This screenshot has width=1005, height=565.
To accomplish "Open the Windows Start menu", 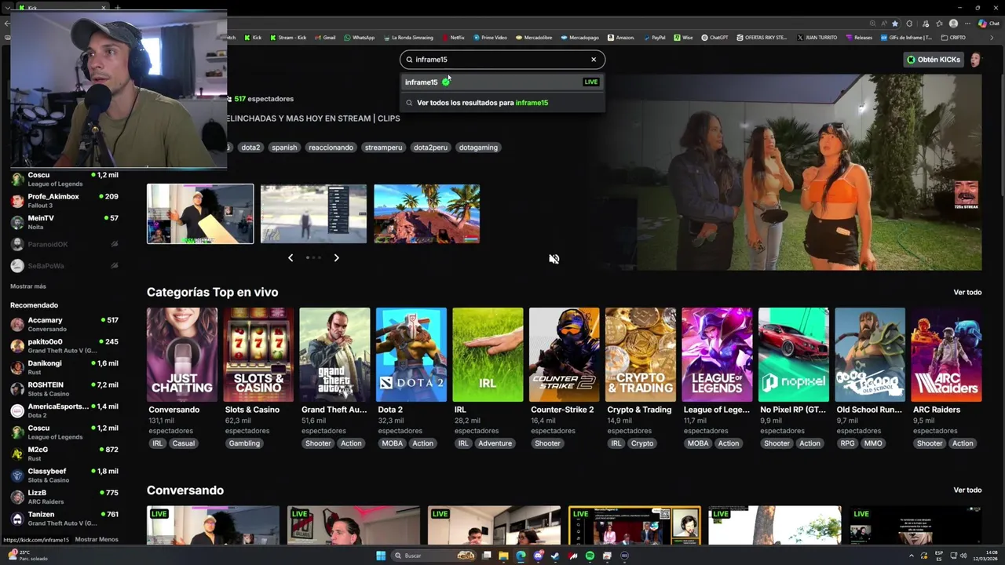I will (x=381, y=556).
